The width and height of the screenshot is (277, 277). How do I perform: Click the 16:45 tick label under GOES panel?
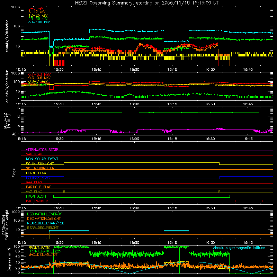(x=248, y=139)
